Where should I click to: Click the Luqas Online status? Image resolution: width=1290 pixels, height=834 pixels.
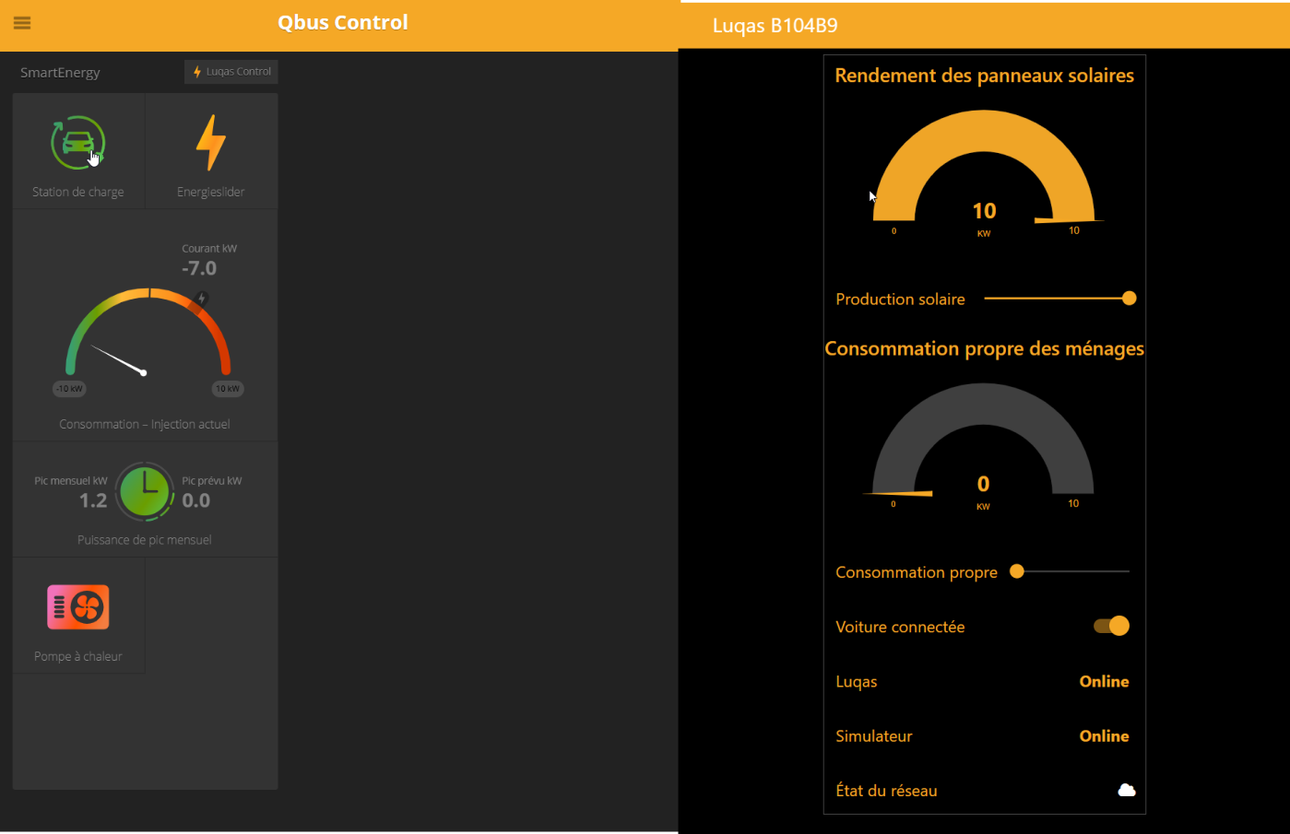click(x=1104, y=681)
